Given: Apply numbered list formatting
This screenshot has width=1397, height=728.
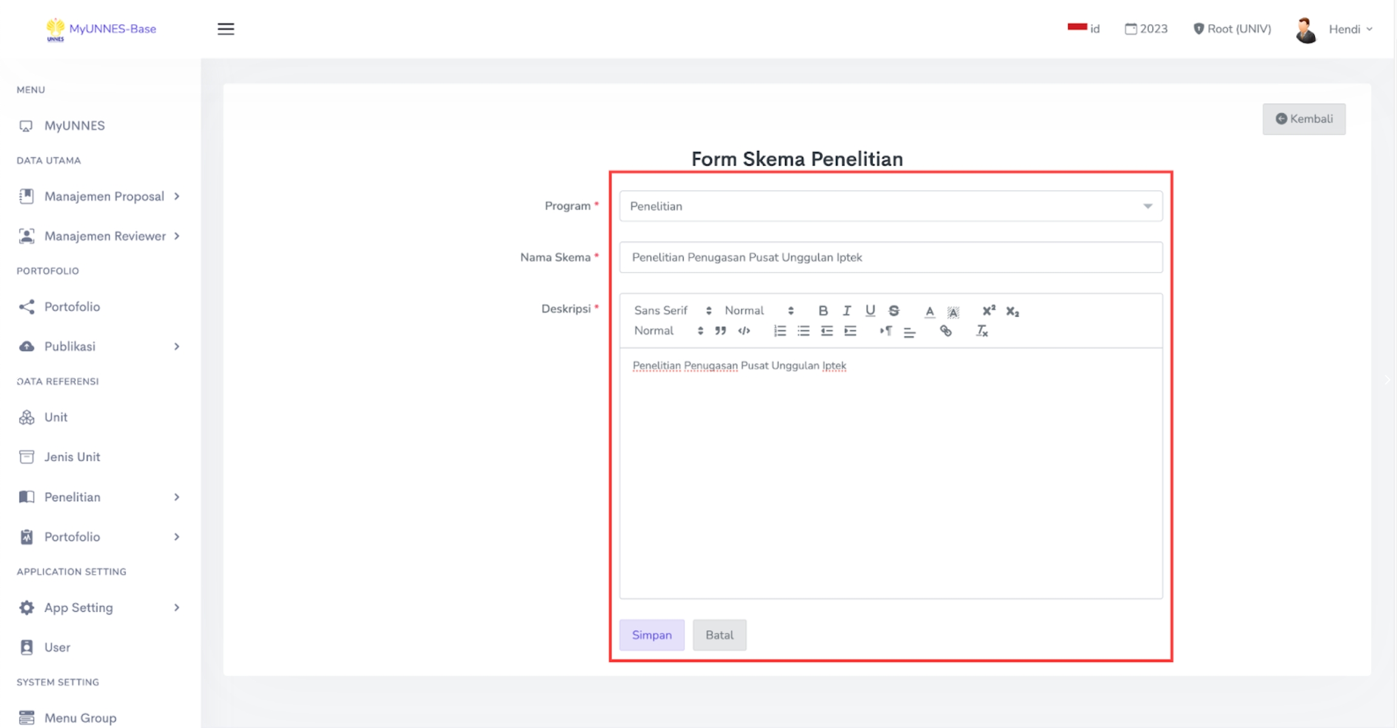Looking at the screenshot, I should pos(780,331).
